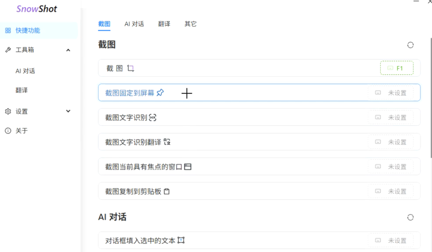Open AI 对话 in the sidebar

tap(25, 71)
